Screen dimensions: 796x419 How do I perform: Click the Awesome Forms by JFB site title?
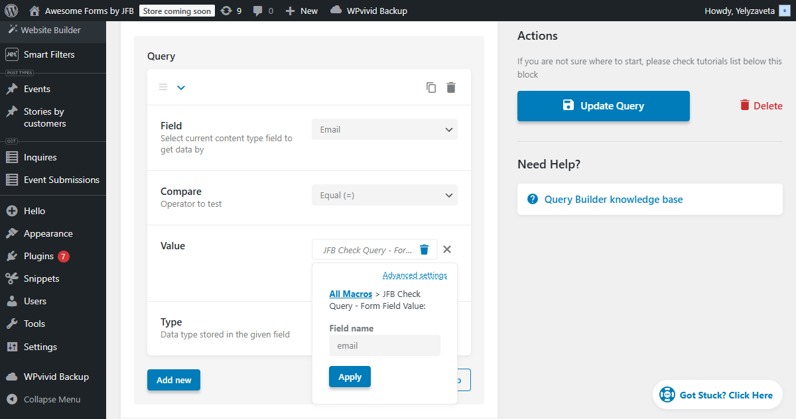tap(90, 11)
